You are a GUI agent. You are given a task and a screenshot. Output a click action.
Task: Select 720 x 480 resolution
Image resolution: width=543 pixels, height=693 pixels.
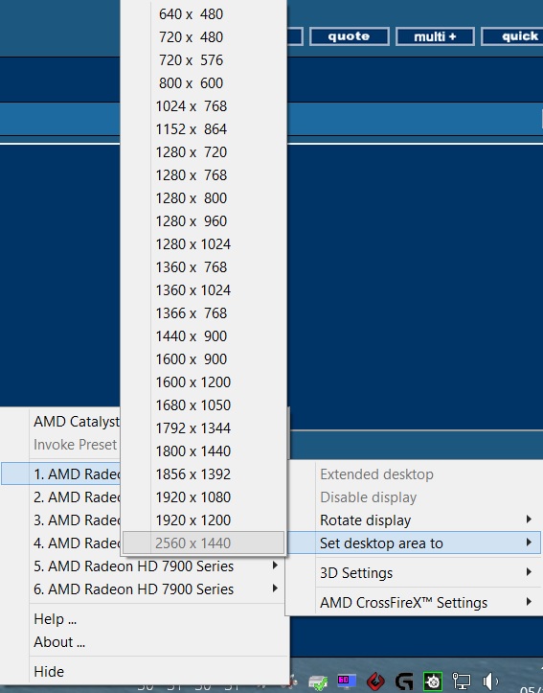tap(204, 37)
